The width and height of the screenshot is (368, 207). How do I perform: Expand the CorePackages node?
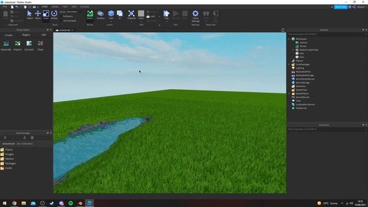(x=289, y=64)
